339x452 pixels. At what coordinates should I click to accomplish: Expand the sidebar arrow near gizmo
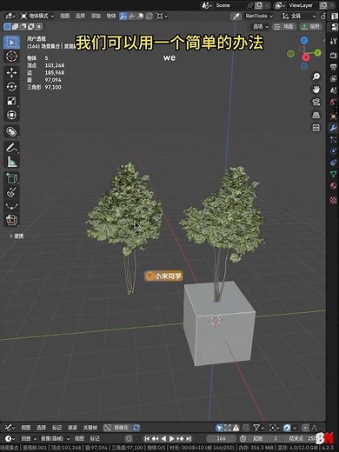pos(323,41)
